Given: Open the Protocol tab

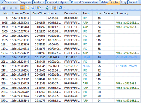Looking at the screenshot, I should [39, 2].
